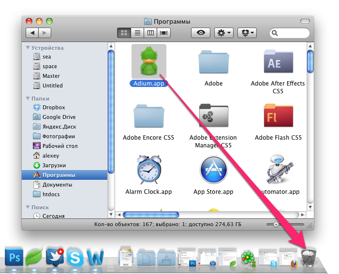Switch to column view
This screenshot has height=274, width=339.
point(150,33)
